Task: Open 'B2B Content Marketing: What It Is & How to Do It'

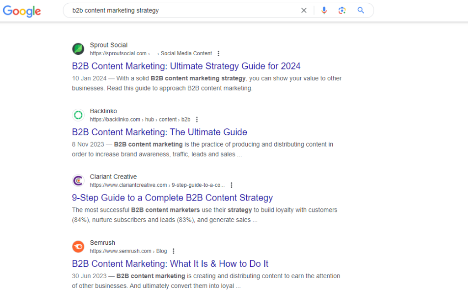Action: click(170, 264)
